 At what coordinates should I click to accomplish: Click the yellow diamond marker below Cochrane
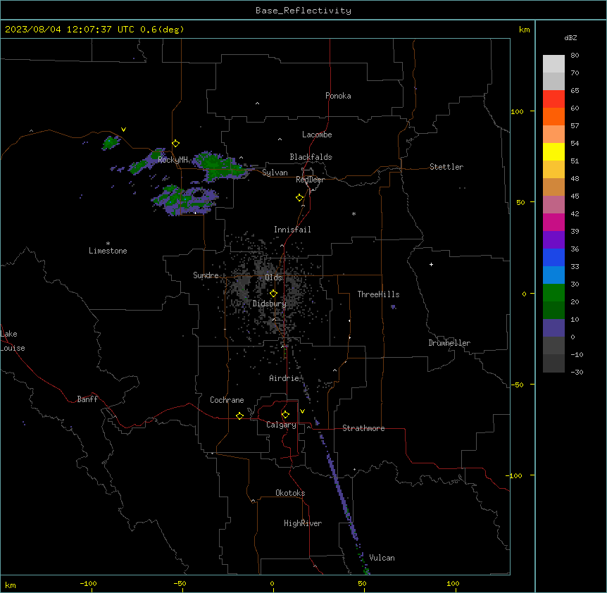(239, 416)
